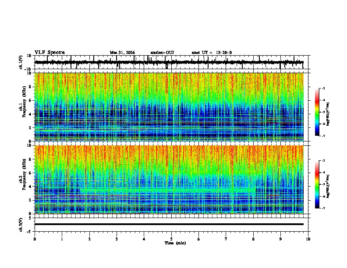
Task: Click the "-3" label on ch.1 color scale
Action: 323,88
